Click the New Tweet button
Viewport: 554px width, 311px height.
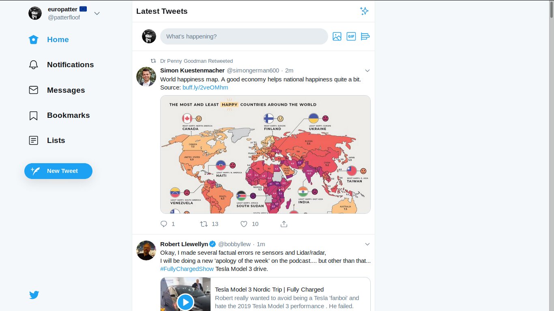58,171
